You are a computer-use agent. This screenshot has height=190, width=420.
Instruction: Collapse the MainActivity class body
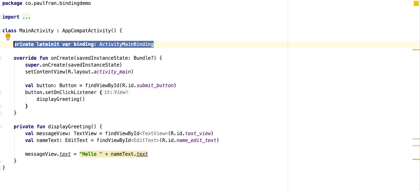(1, 30)
